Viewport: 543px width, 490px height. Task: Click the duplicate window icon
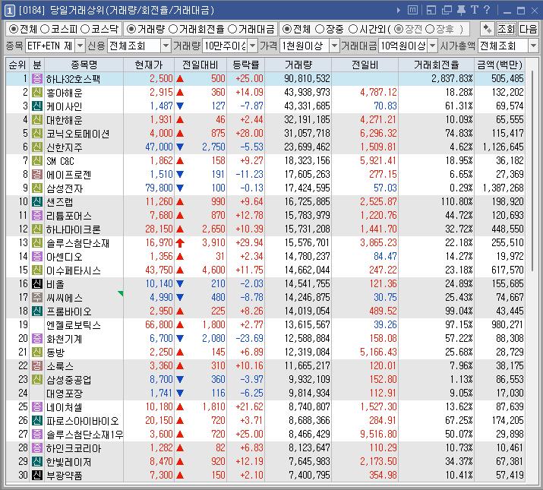coord(447,11)
